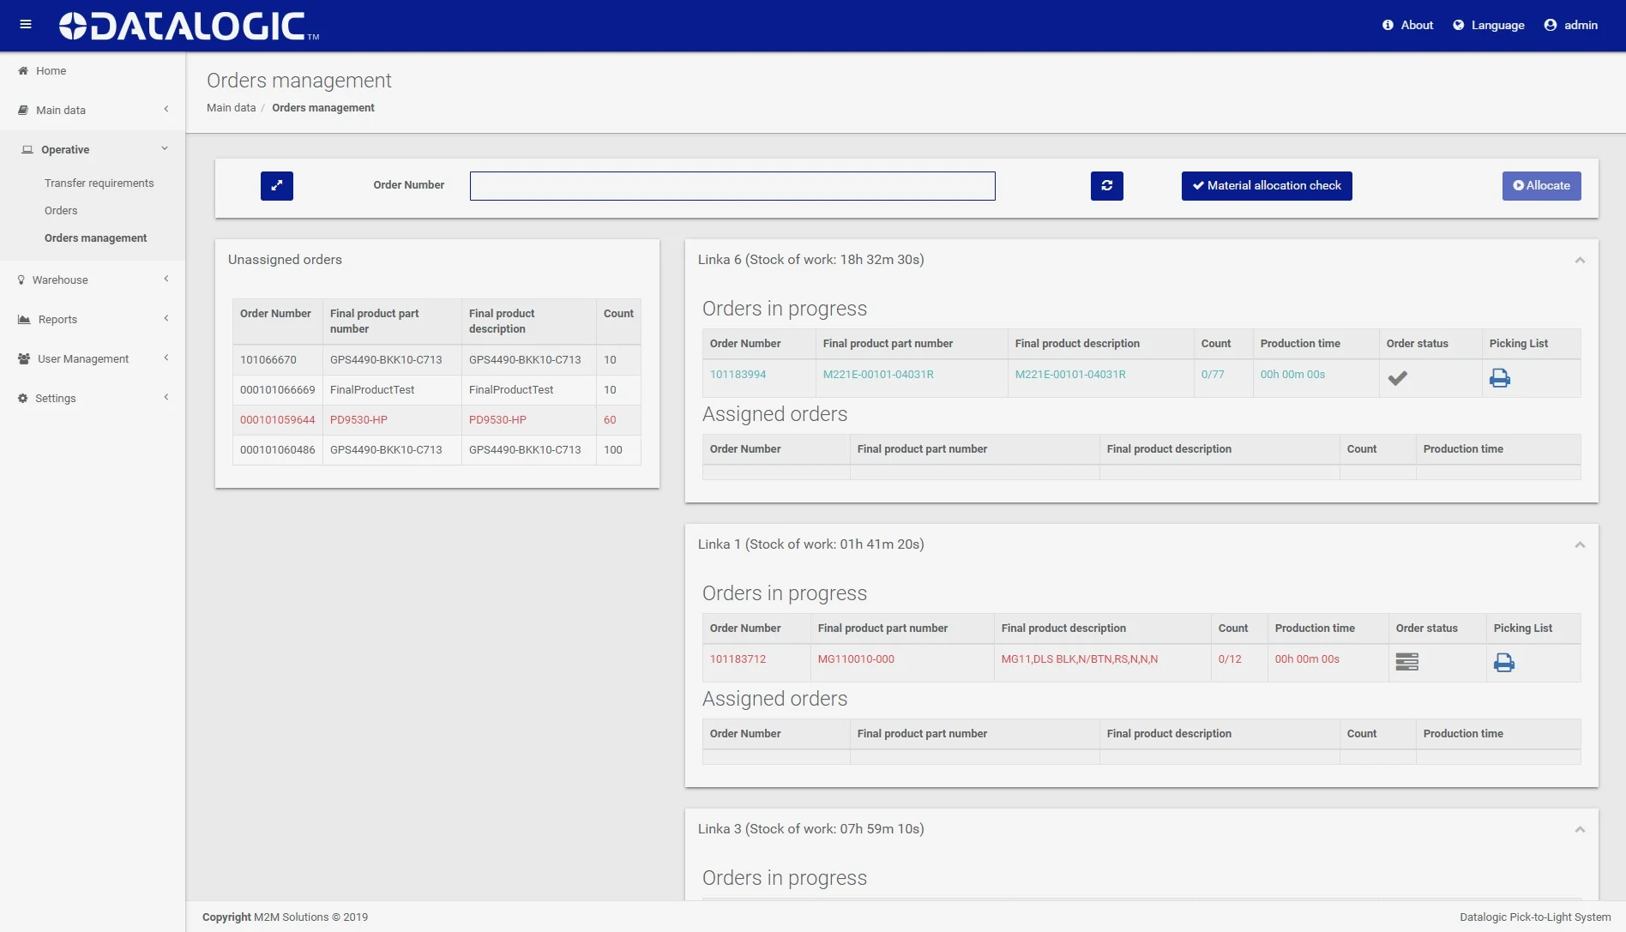Viewport: 1626px width, 932px height.
Task: Collapse the Linka 6 panel
Action: click(x=1580, y=260)
